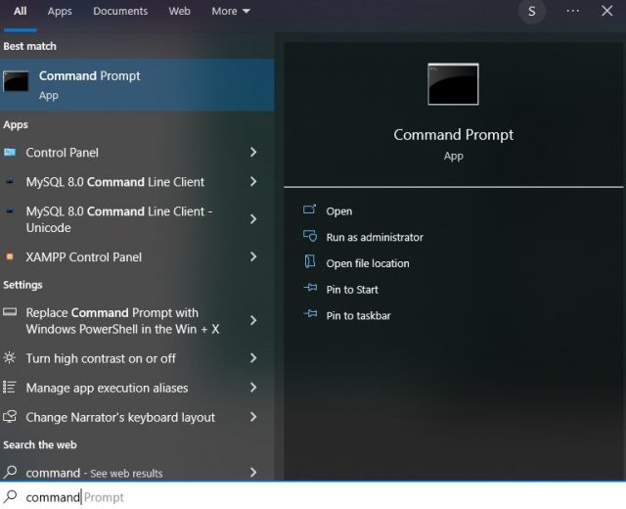This screenshot has height=509, width=626.
Task: Click the Command Prompt icon in Best match
Action: pyautogui.click(x=16, y=83)
